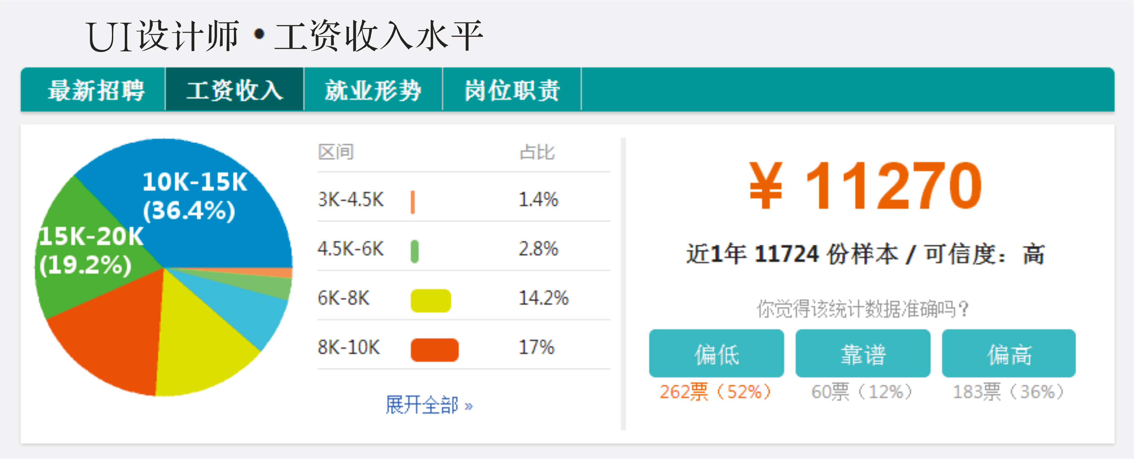Screen dimensions: 1134x459
Task: Click the yellow 6K-8K bar swatch
Action: (x=430, y=301)
